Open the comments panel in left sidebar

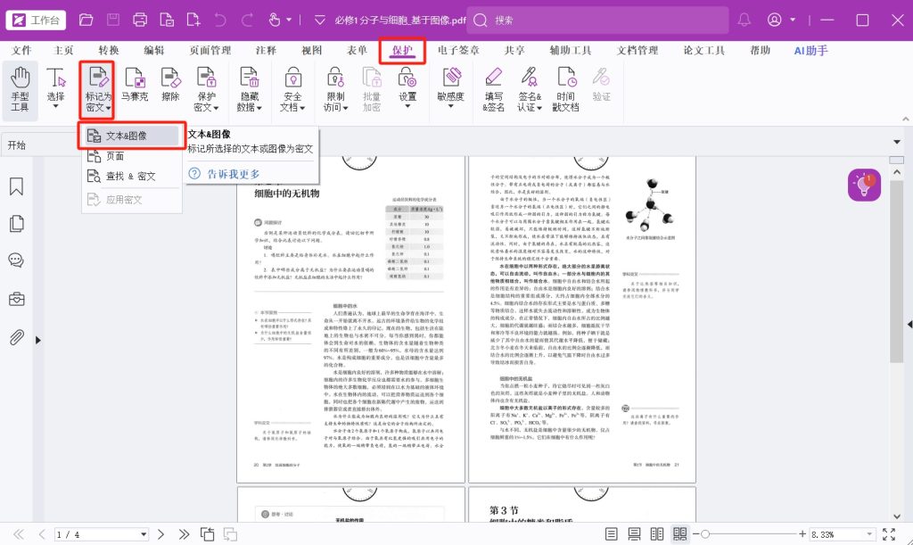(x=16, y=260)
